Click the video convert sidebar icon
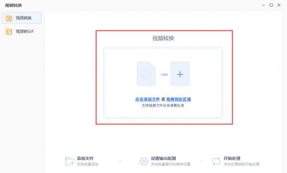The width and height of the screenshot is (287, 173). point(8,18)
